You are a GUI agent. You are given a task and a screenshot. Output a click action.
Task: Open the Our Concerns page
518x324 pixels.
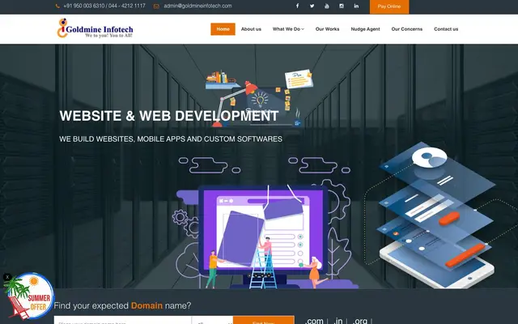407,29
